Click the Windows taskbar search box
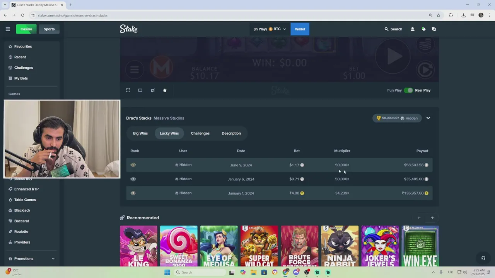Image resolution: width=495 pixels, height=278 pixels. pos(199,272)
